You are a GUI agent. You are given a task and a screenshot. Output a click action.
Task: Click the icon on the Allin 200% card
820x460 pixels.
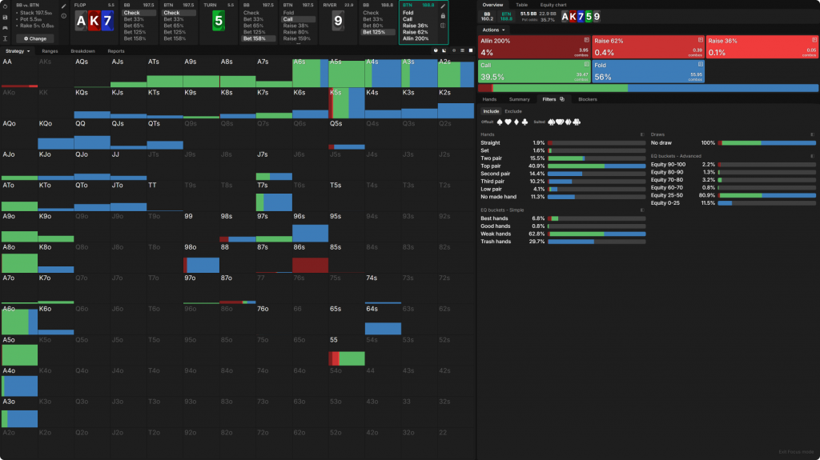pyautogui.click(x=586, y=40)
